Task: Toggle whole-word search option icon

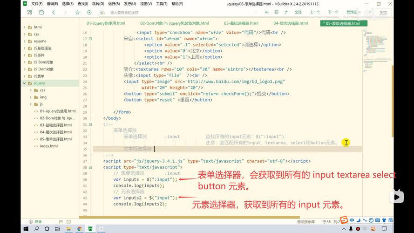Action: (x=277, y=12)
